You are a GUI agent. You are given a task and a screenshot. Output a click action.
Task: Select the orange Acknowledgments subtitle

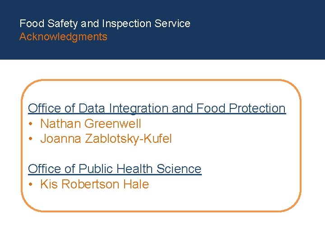click(63, 37)
